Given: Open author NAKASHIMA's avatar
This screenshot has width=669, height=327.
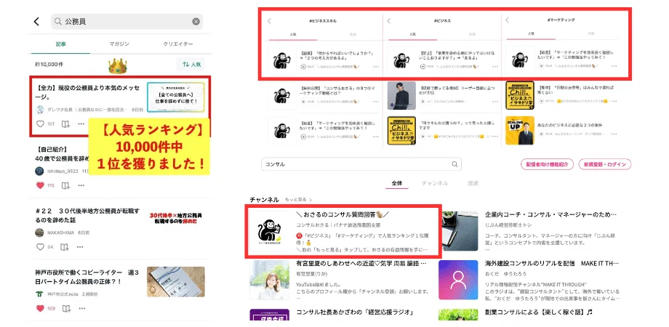Looking at the screenshot, I should click(x=39, y=233).
